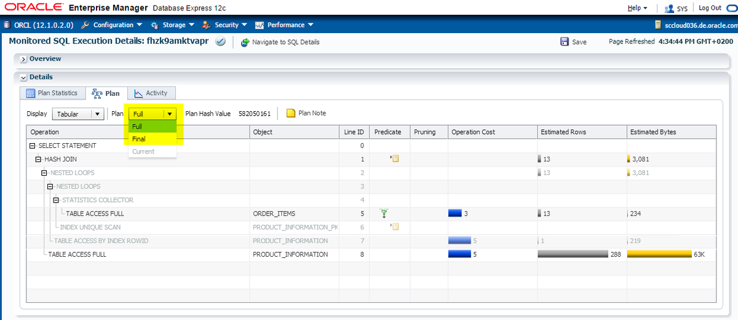The image size is (738, 320).
Task: Click predicate note icon on INDEX UNIQUE SCAN row
Action: click(x=395, y=227)
